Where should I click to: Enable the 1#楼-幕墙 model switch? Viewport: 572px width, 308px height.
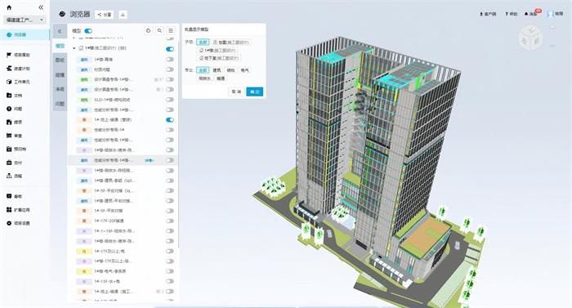tap(170, 59)
